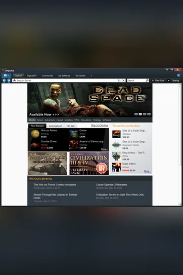Screen dimensions: 183x275
Task: Click the home icon in address bar
Action: 15,81
